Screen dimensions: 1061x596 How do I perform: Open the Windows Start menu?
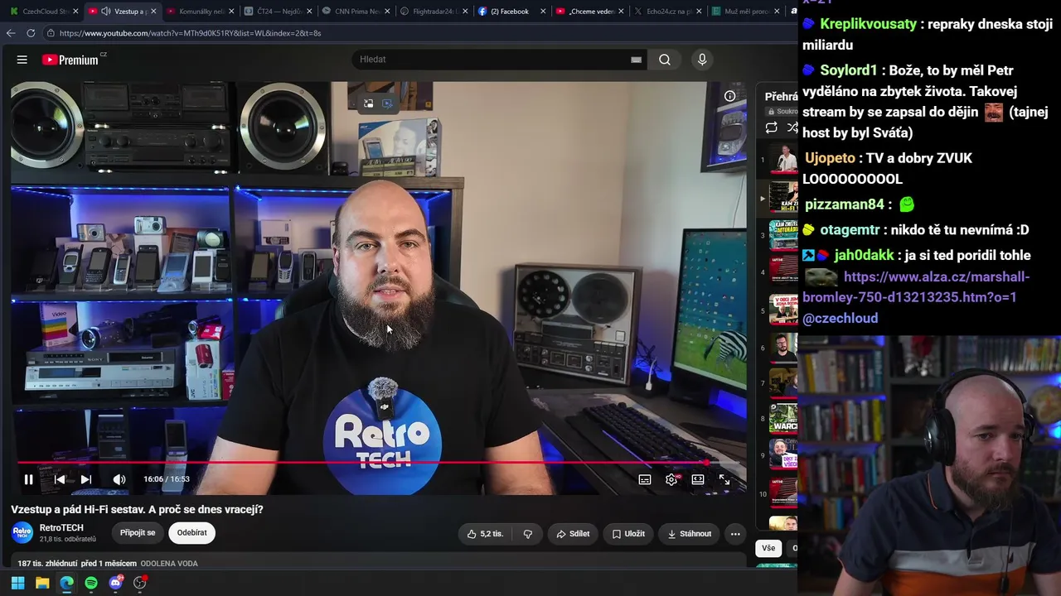[x=17, y=583]
